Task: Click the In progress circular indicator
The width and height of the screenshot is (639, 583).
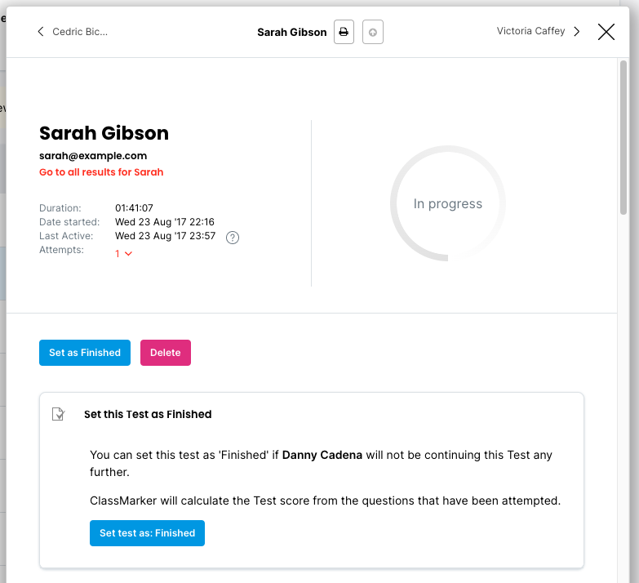Action: [447, 204]
